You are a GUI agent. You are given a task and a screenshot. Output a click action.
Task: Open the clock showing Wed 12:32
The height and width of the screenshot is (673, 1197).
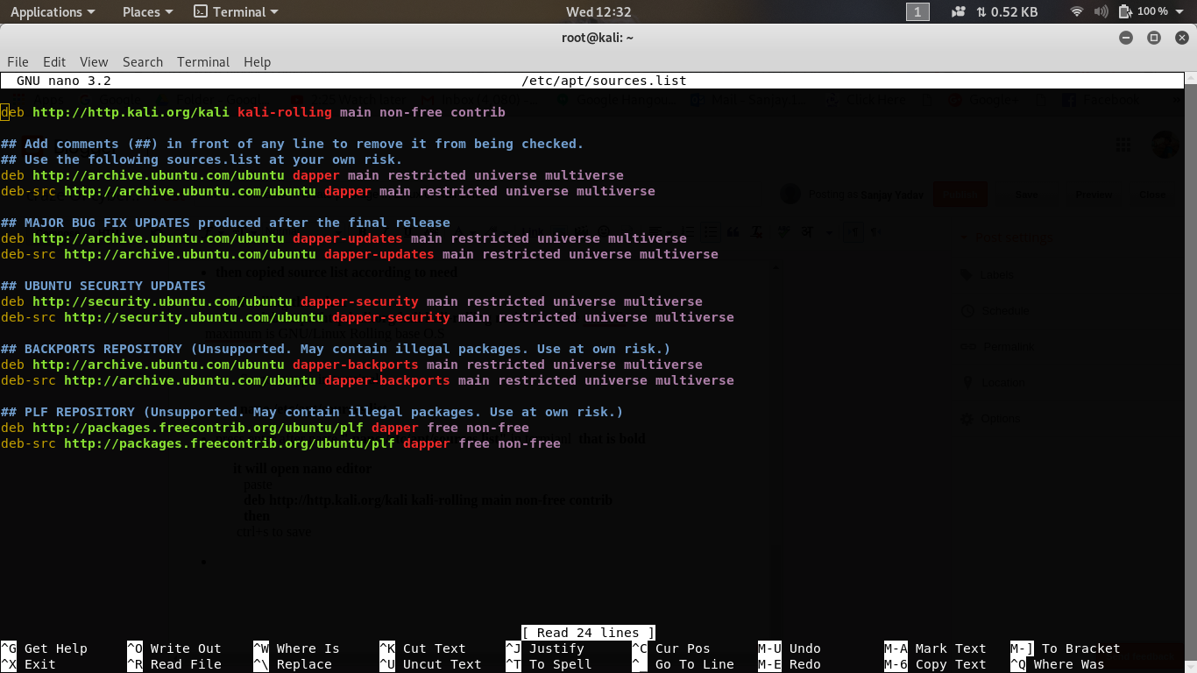coord(598,11)
